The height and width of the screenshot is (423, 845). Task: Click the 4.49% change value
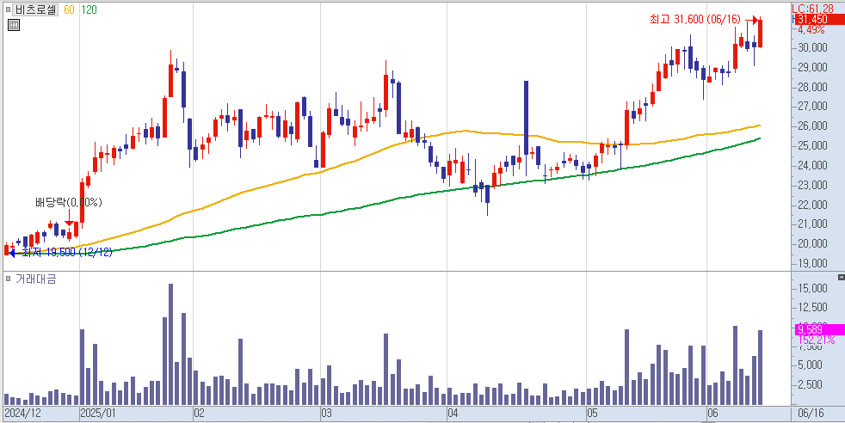tap(811, 29)
